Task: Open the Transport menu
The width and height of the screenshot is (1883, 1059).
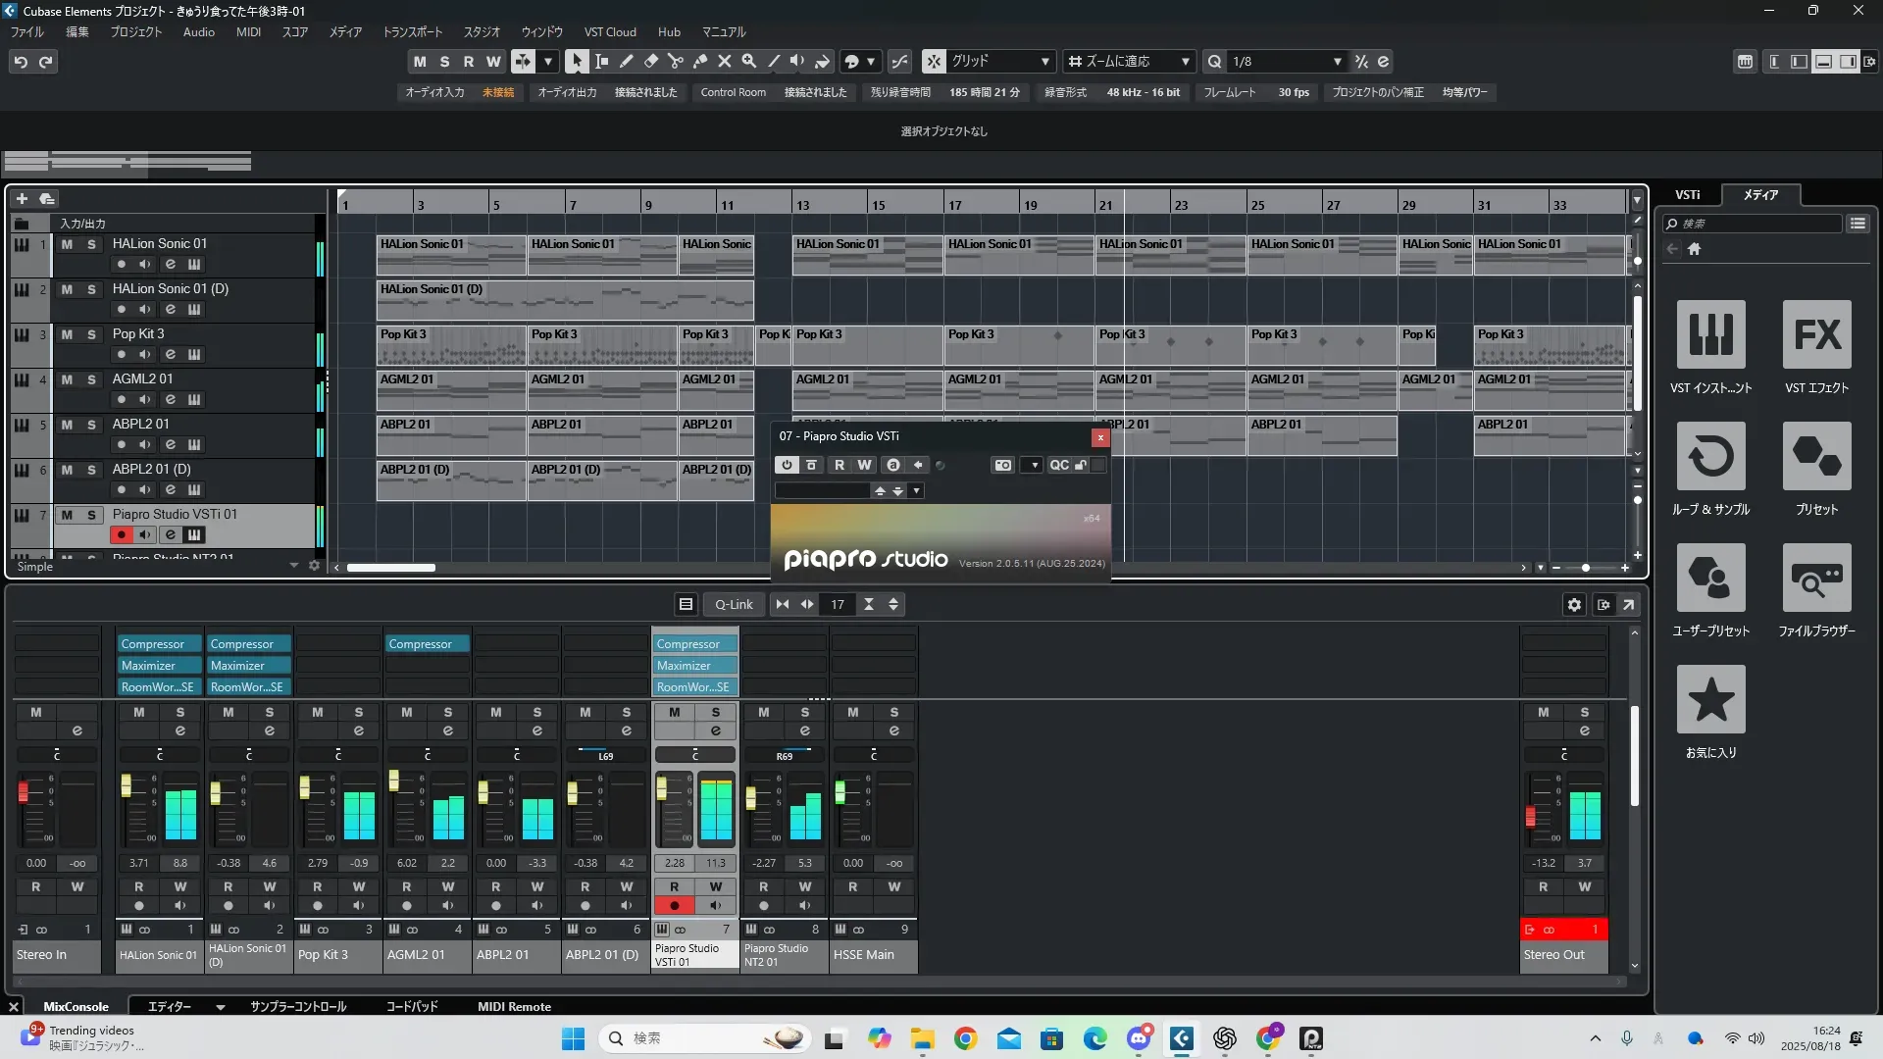Action: point(412,31)
